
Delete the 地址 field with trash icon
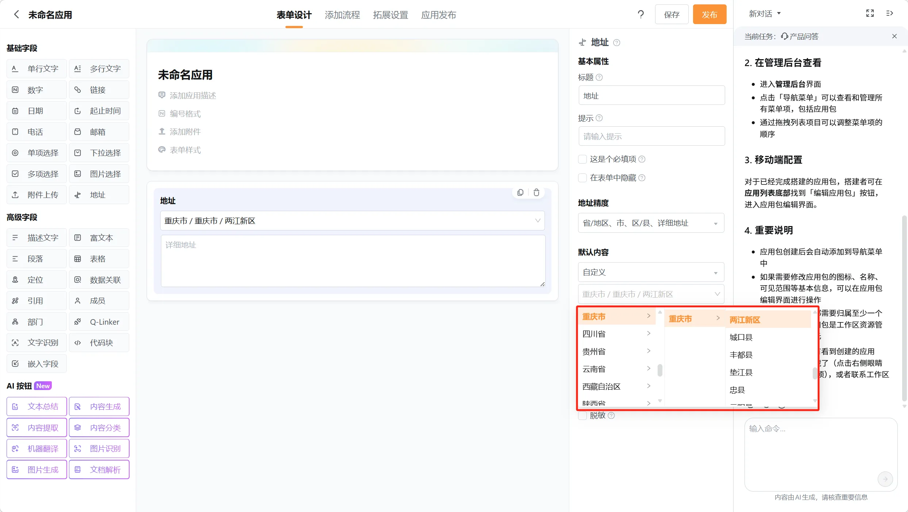(x=536, y=192)
